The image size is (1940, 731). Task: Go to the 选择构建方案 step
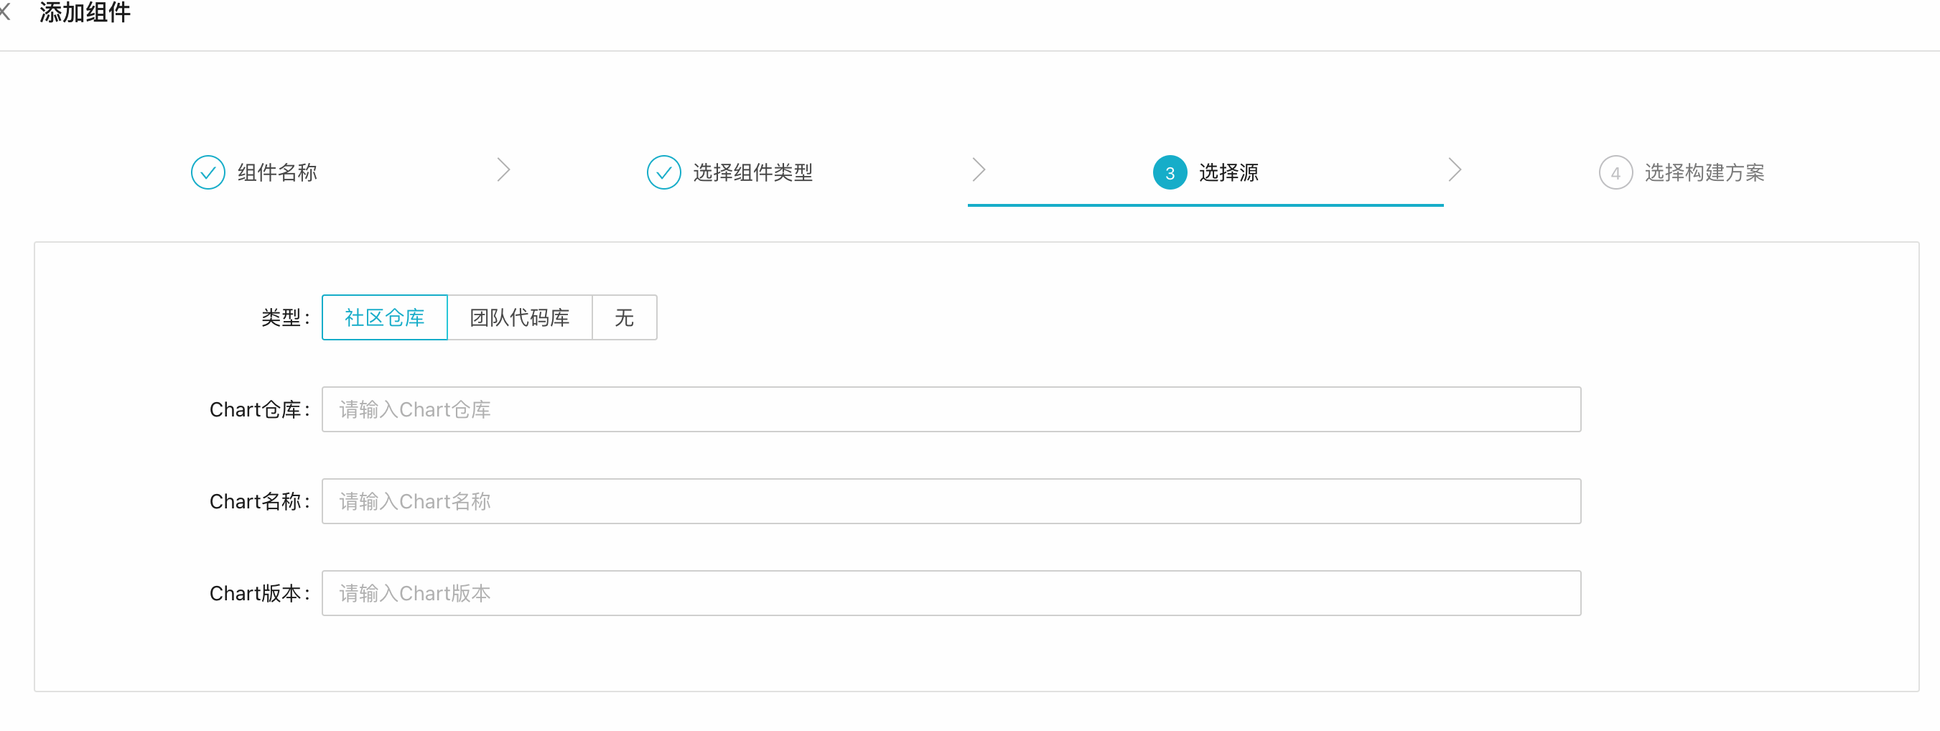tap(1705, 172)
